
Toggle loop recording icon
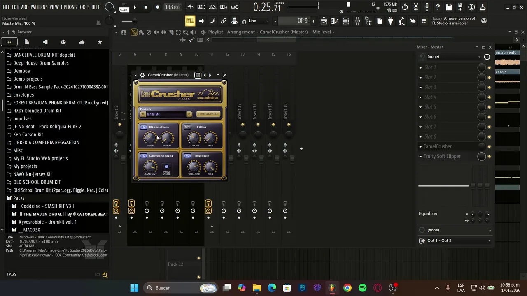235,7
